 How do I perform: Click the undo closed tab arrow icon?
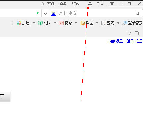tap(137, 33)
